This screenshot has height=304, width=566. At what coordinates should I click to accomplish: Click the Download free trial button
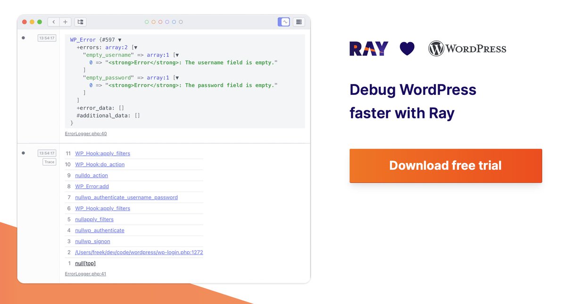(446, 166)
